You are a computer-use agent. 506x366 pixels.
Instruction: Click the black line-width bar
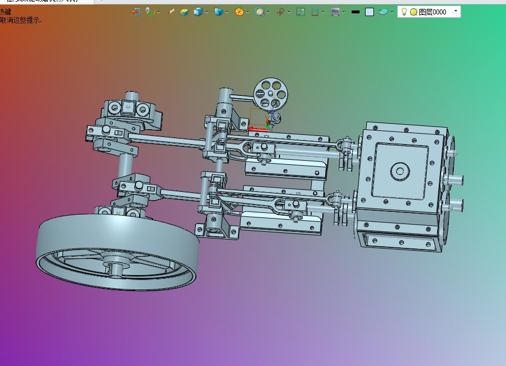tap(356, 12)
